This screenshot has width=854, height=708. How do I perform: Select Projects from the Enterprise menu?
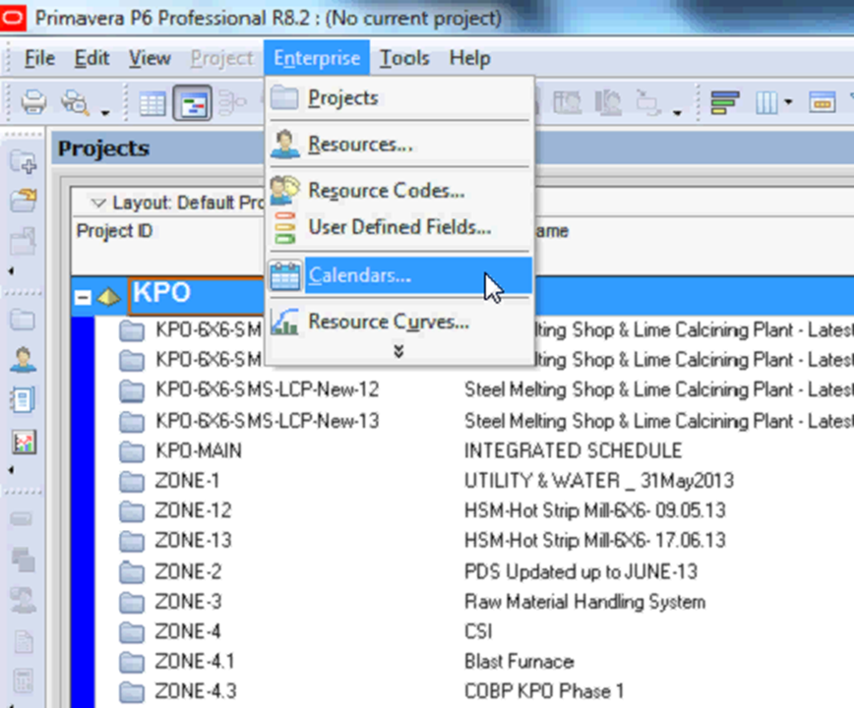[398, 98]
